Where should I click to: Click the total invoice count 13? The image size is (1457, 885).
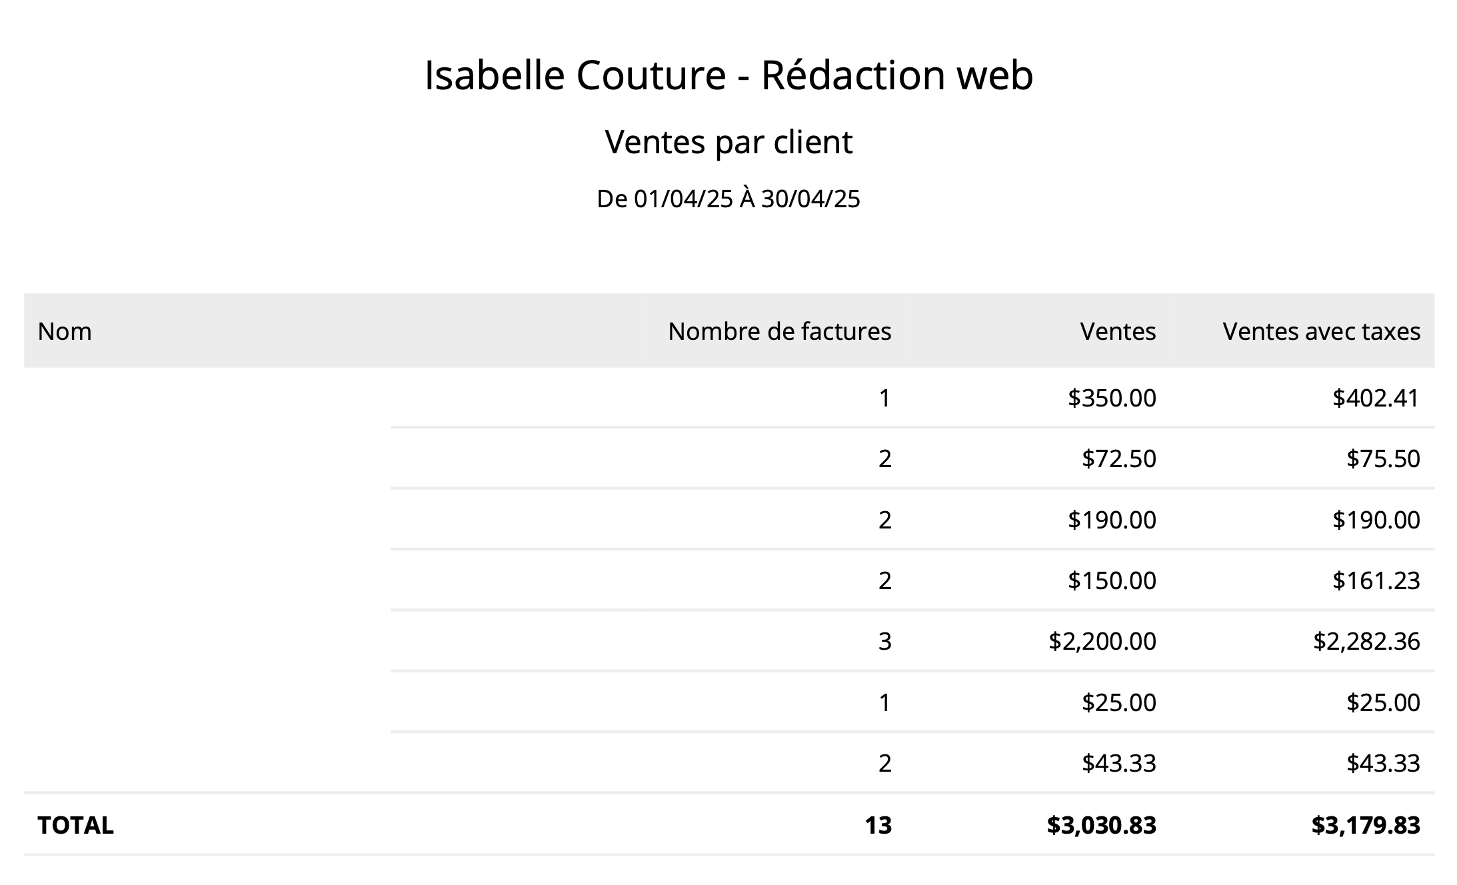click(878, 825)
